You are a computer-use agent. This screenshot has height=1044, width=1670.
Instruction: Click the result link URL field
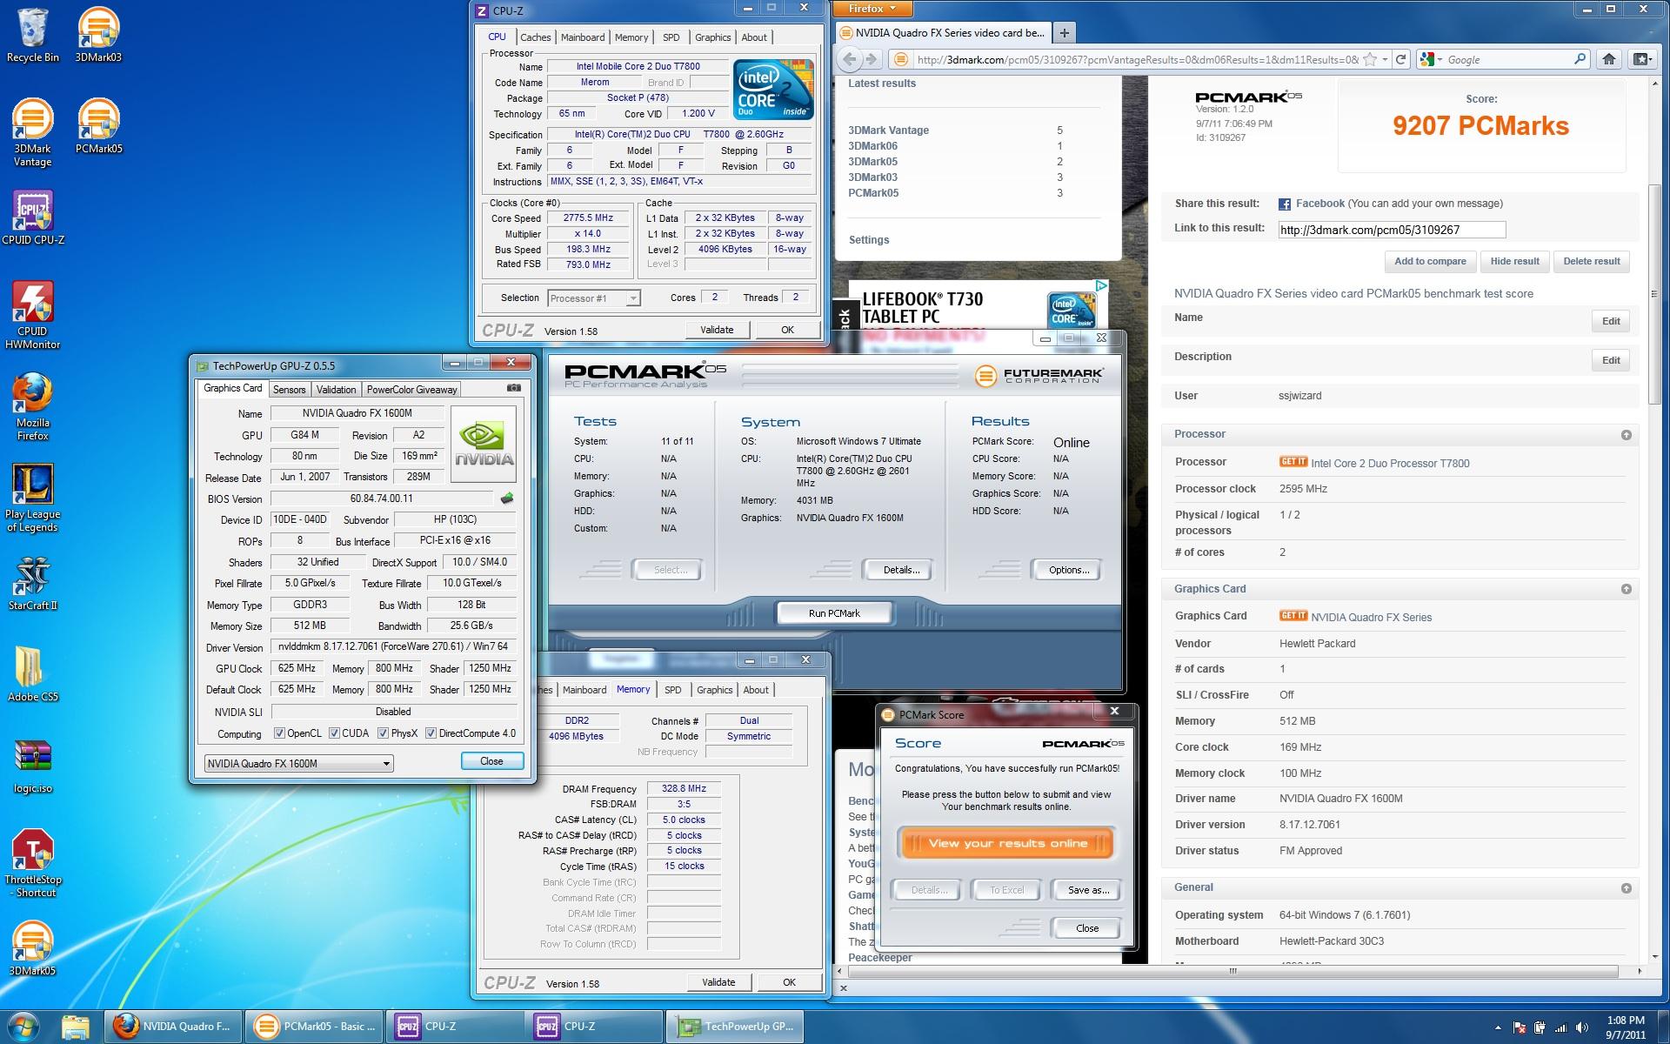coord(1392,230)
